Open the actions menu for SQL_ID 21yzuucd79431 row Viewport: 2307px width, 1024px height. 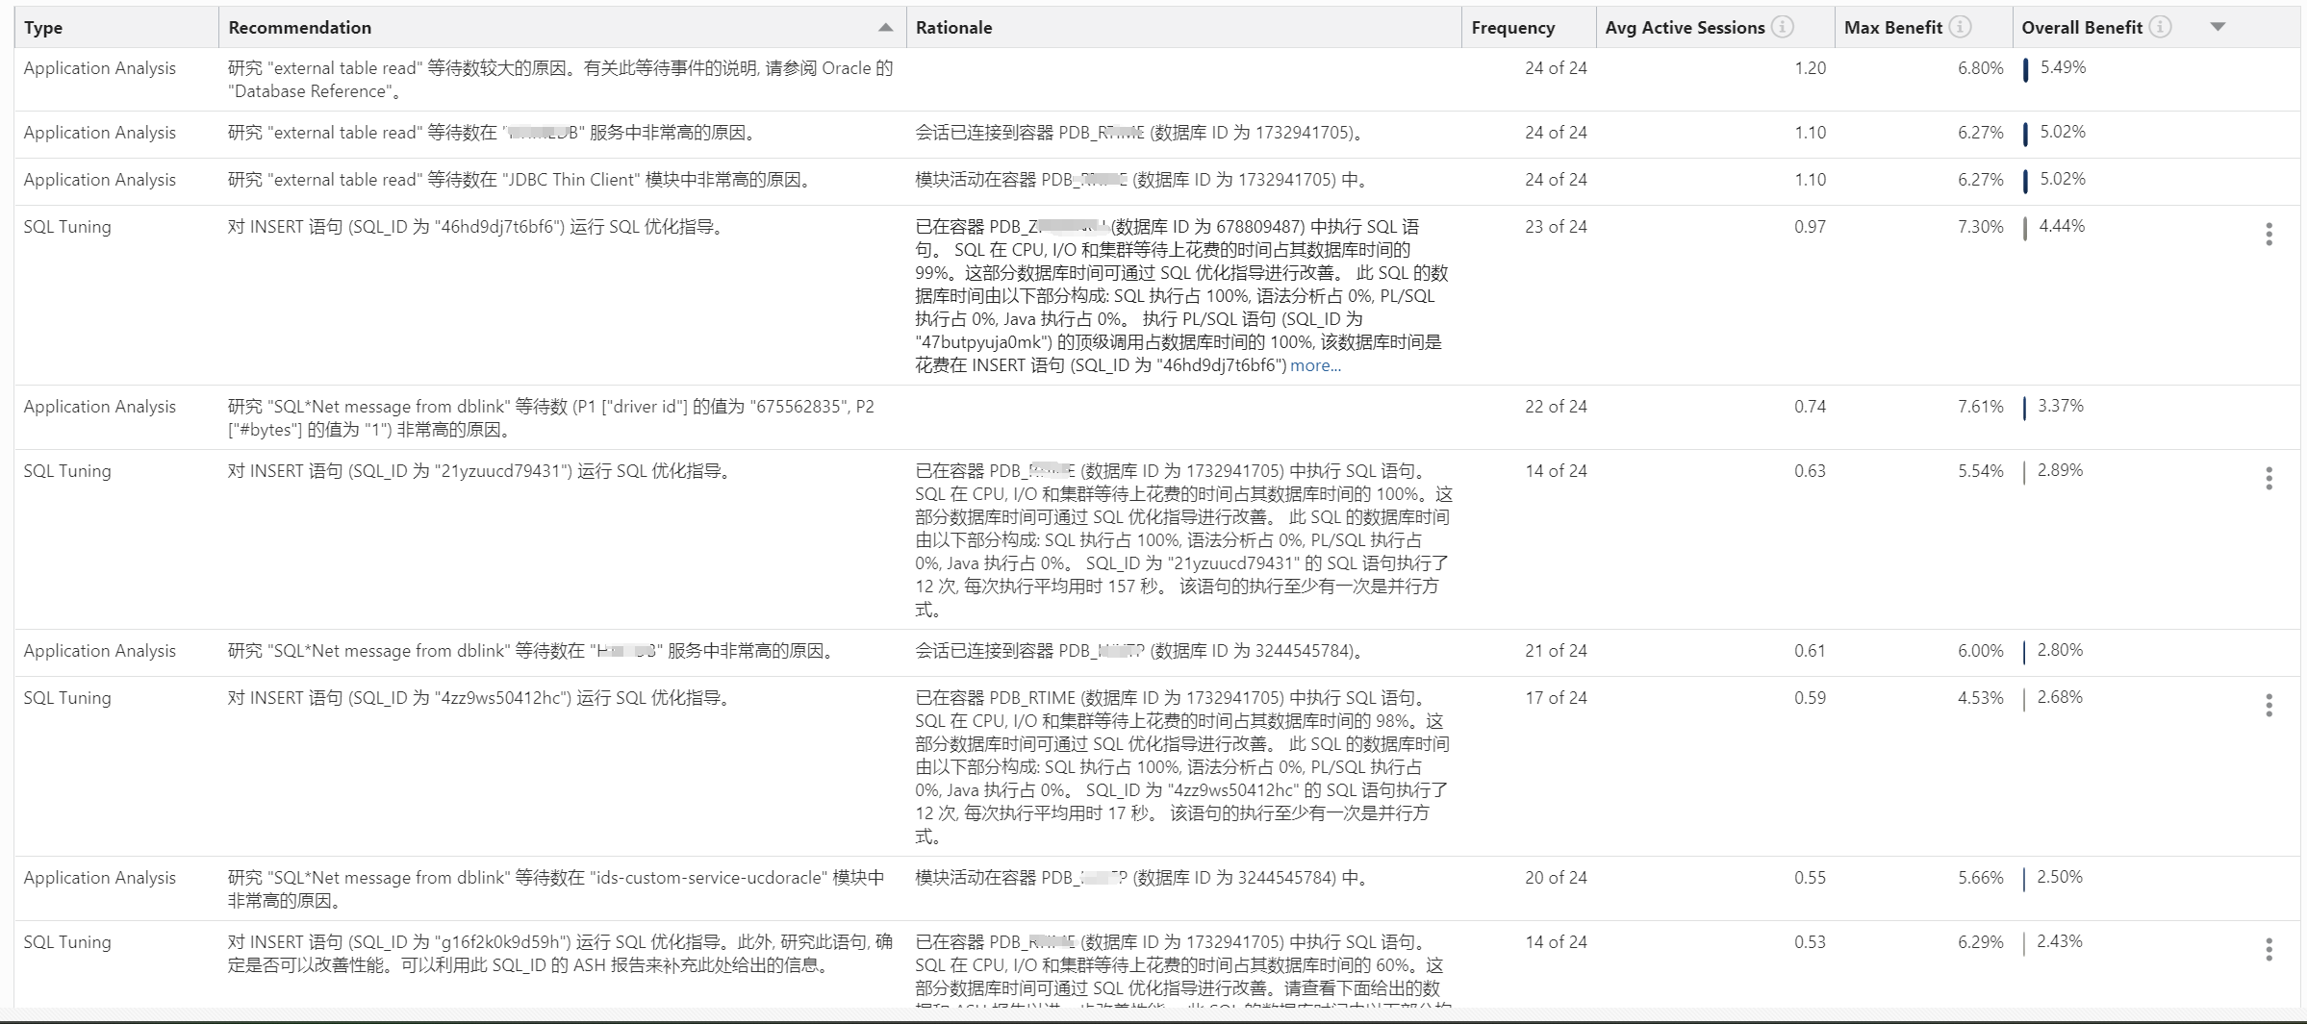pyautogui.click(x=2269, y=479)
